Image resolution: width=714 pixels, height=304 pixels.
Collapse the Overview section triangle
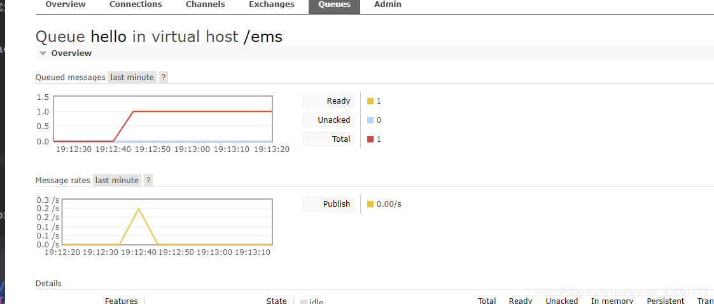43,53
